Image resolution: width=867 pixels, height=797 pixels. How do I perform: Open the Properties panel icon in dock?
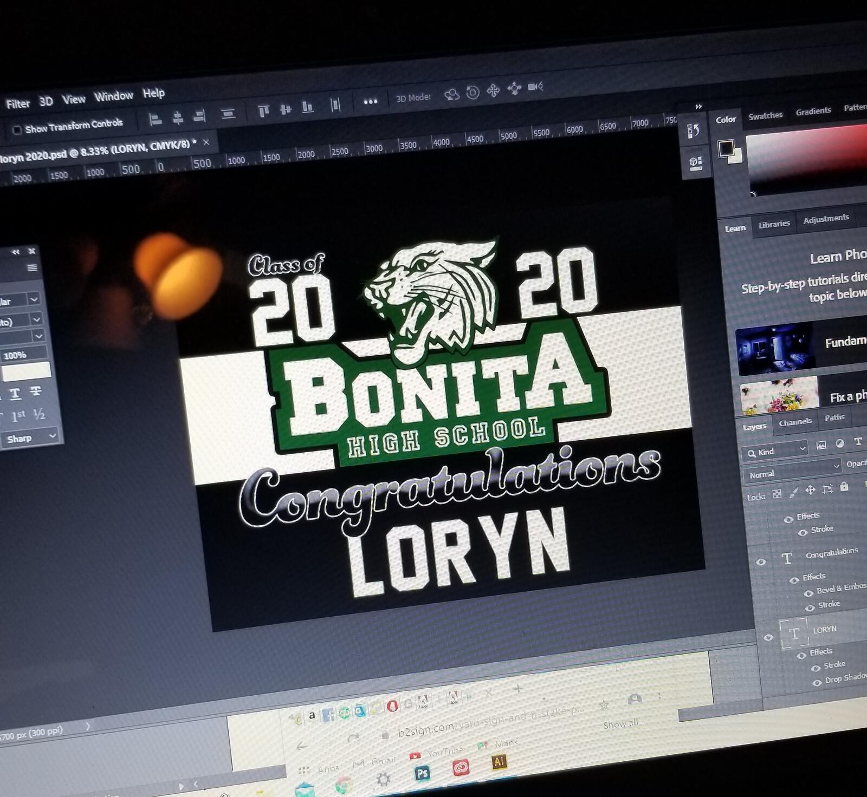695,163
